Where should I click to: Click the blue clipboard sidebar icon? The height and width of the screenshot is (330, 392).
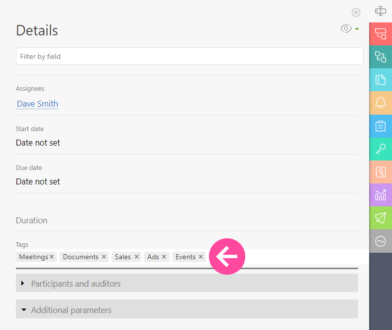(x=381, y=126)
